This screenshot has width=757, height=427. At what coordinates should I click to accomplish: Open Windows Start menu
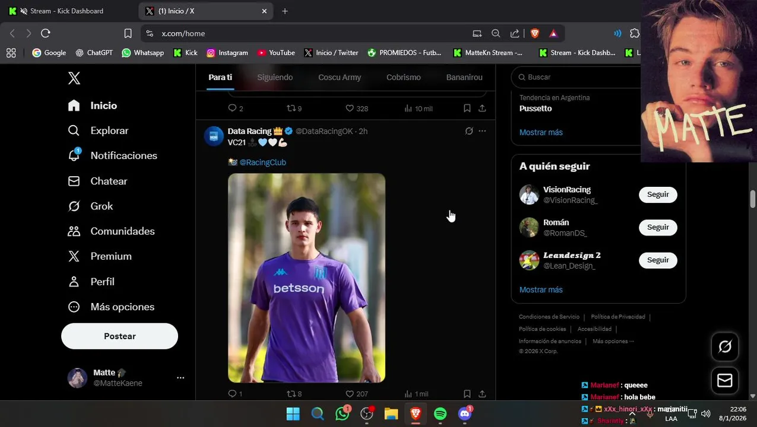click(293, 414)
